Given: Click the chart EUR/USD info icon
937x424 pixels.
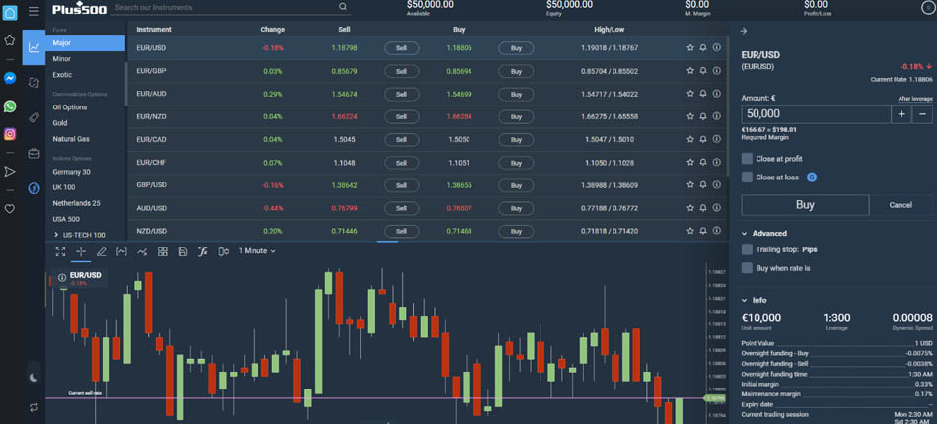Looking at the screenshot, I should (62, 278).
